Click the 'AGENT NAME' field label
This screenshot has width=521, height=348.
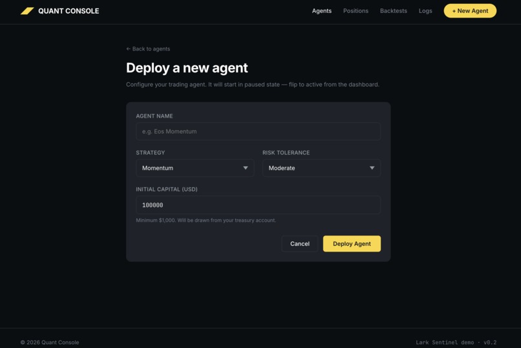click(x=154, y=116)
